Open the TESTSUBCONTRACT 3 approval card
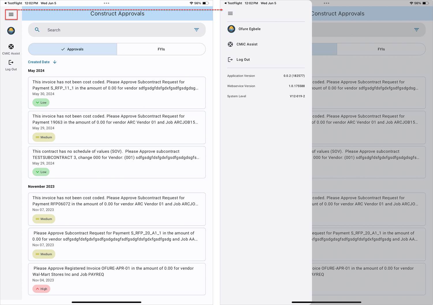 coord(117,162)
